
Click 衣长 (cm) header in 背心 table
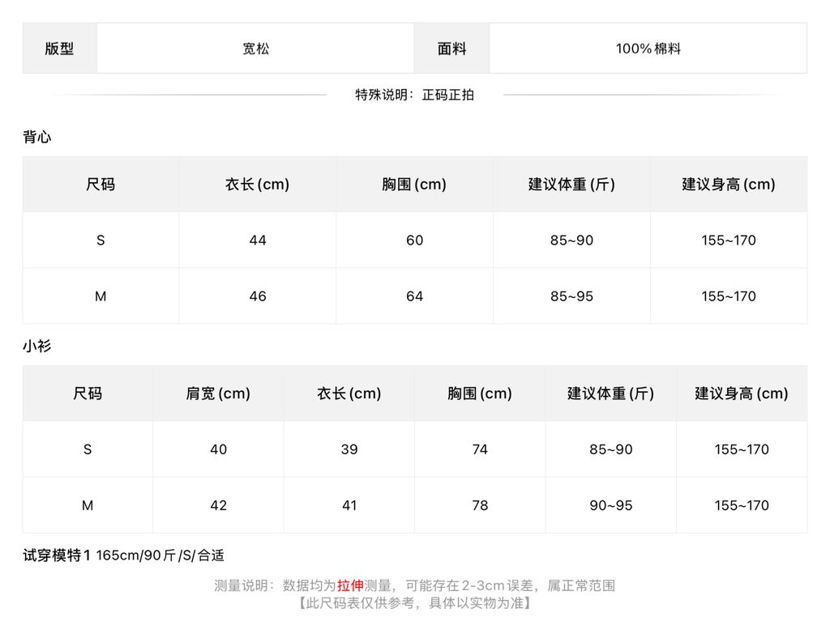pos(257,184)
